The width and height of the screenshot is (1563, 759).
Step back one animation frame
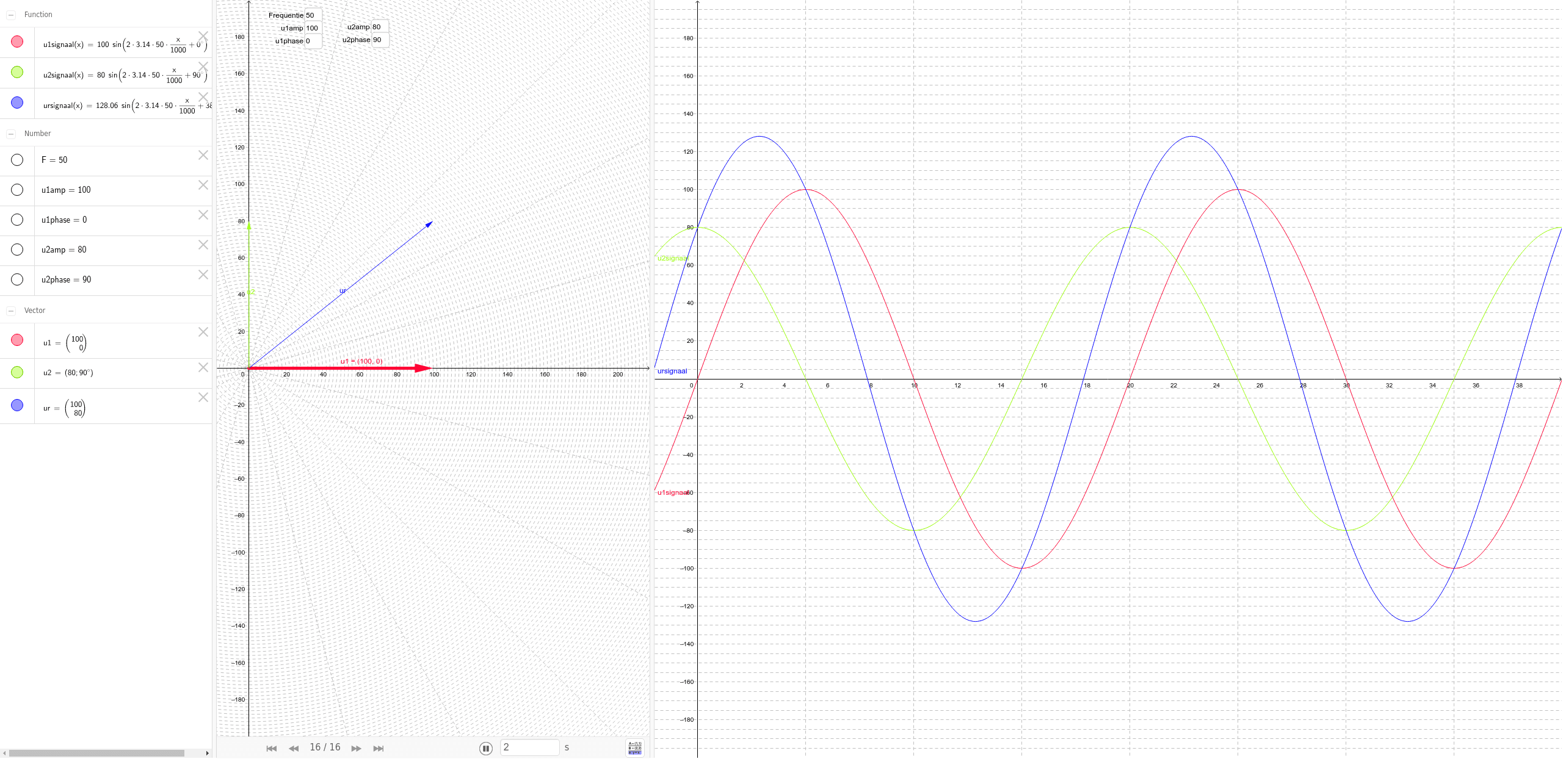tap(293, 747)
